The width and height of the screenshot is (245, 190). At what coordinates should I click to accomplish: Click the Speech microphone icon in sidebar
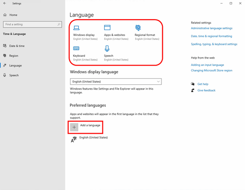point(5,75)
